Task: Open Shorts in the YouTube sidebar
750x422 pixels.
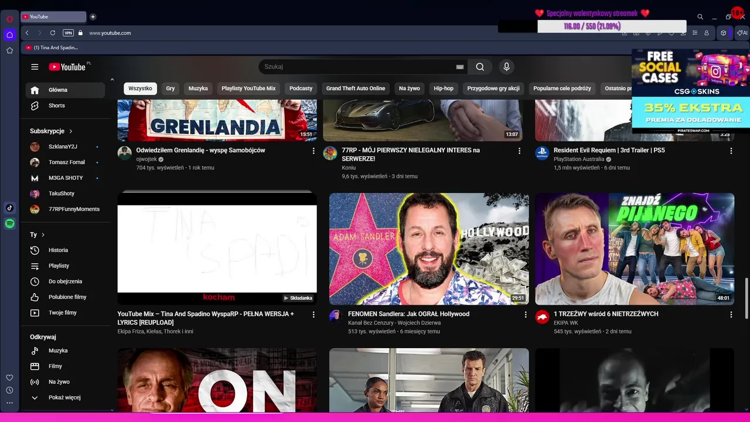Action: click(65, 105)
